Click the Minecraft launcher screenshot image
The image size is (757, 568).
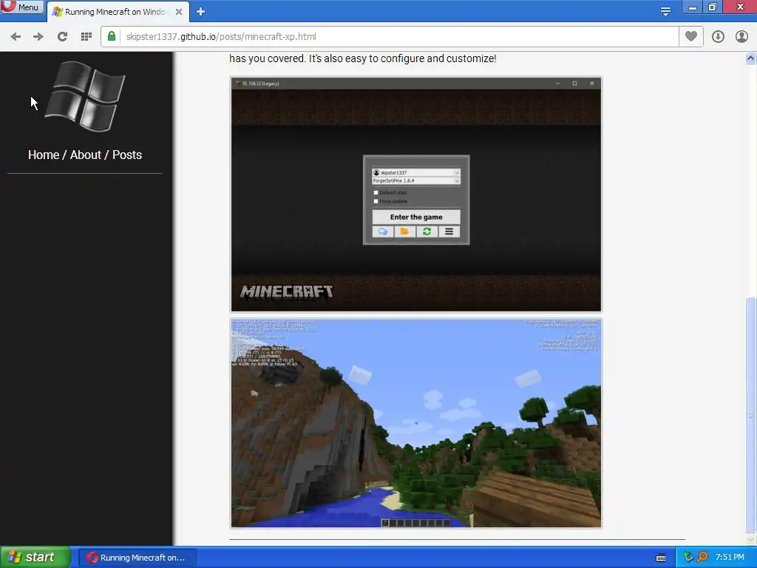416,195
